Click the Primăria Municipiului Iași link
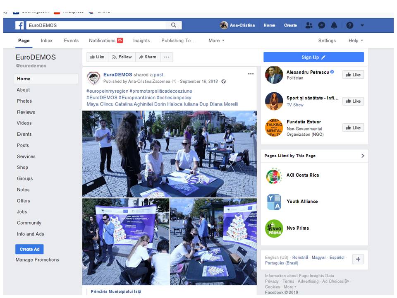 click(116, 292)
